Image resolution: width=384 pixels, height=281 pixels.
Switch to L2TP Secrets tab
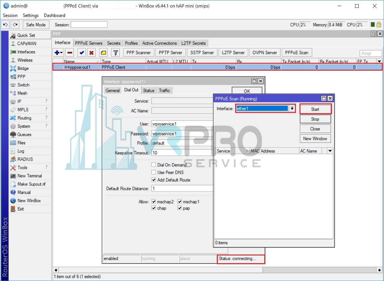(193, 43)
